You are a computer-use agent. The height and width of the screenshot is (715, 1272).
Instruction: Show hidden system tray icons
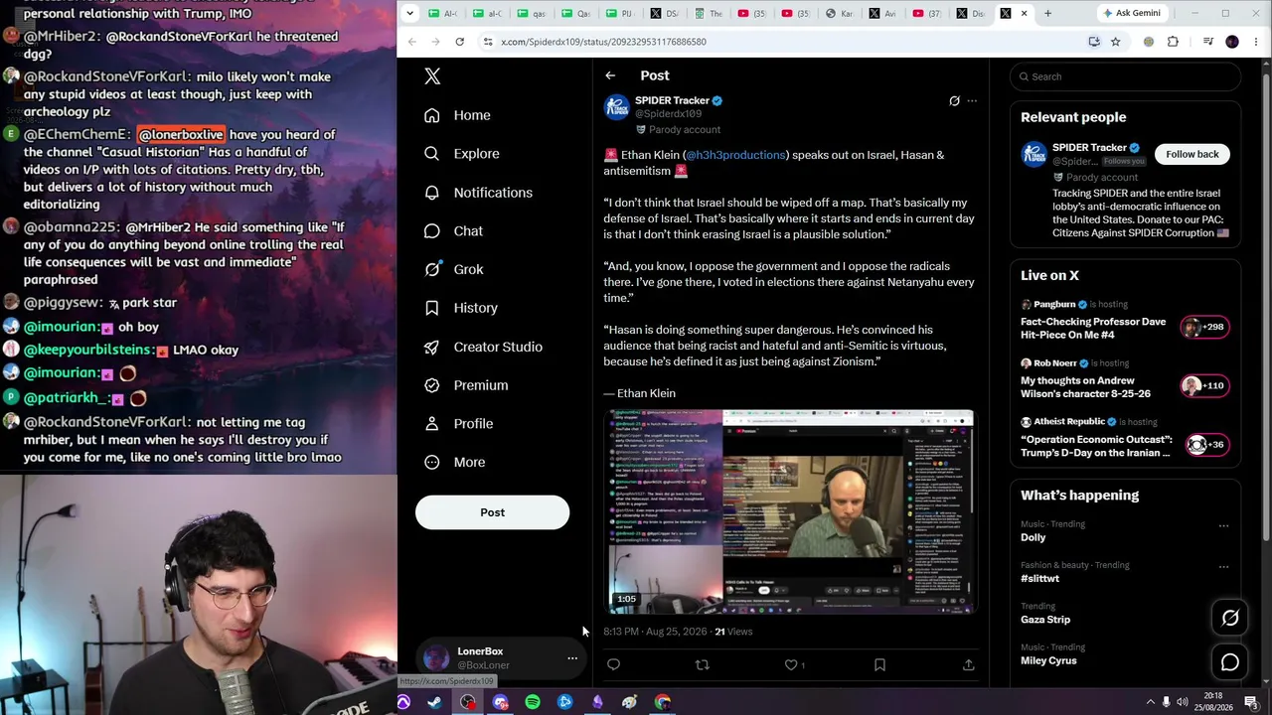coord(1150,702)
